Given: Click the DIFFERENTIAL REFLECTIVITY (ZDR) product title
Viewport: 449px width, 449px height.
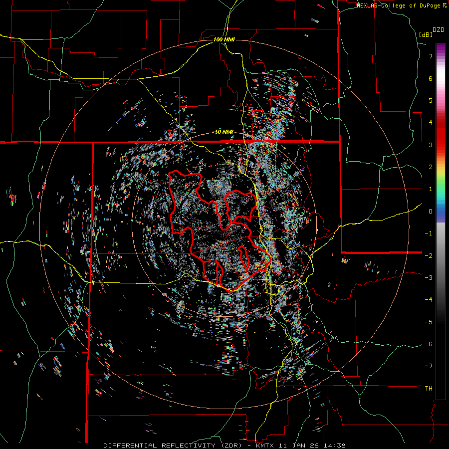Looking at the screenshot, I should (174, 446).
